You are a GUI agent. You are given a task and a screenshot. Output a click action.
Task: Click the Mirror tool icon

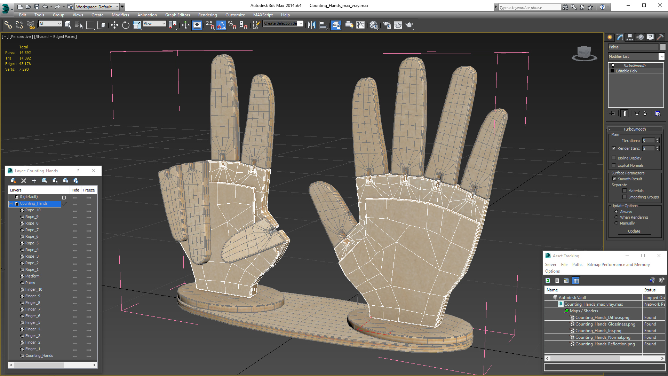coord(312,25)
